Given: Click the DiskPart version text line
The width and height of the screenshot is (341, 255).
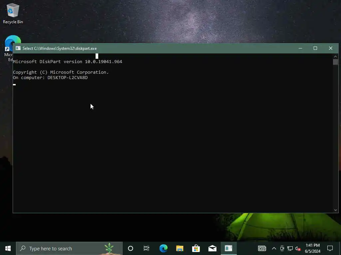Looking at the screenshot, I should (x=68, y=61).
